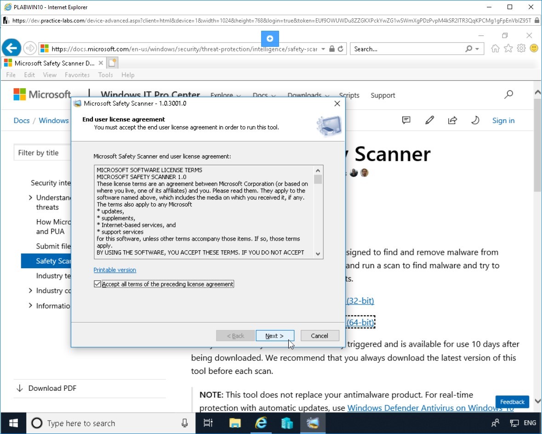Open the Help menu
This screenshot has width=542, height=434.
[x=128, y=75]
